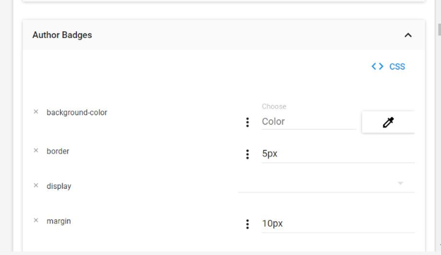Open background-color three-dot options menu
The image size is (441, 255).
pyautogui.click(x=247, y=122)
